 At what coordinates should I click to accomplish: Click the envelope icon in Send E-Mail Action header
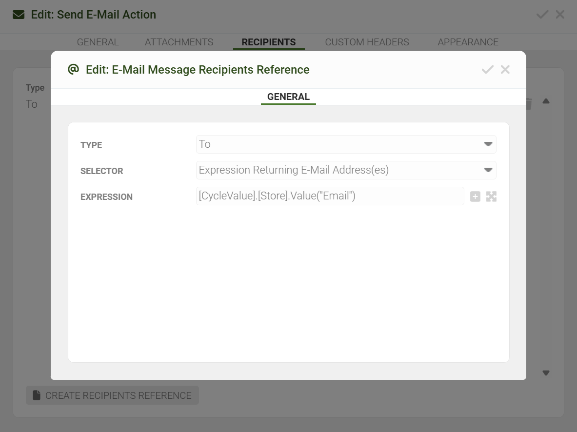tap(19, 15)
